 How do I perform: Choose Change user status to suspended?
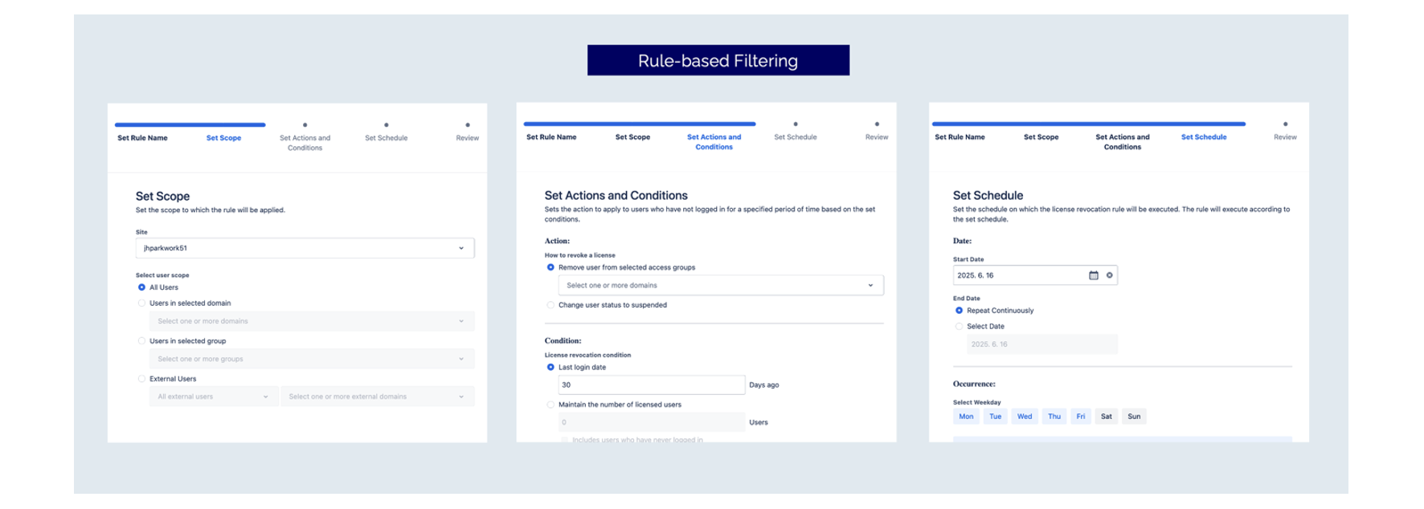click(550, 305)
